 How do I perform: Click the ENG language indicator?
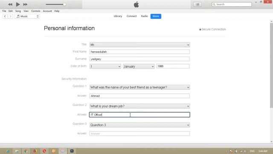click(x=252, y=151)
